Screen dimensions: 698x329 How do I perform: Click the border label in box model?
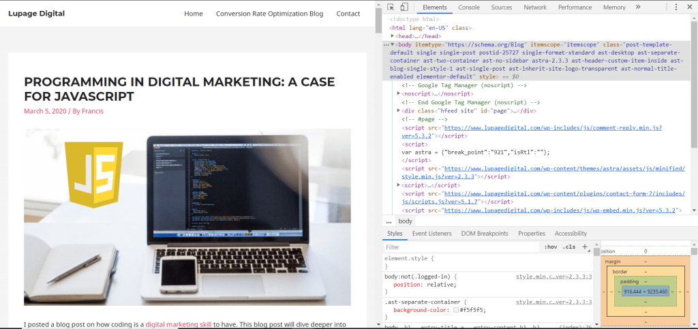(620, 272)
